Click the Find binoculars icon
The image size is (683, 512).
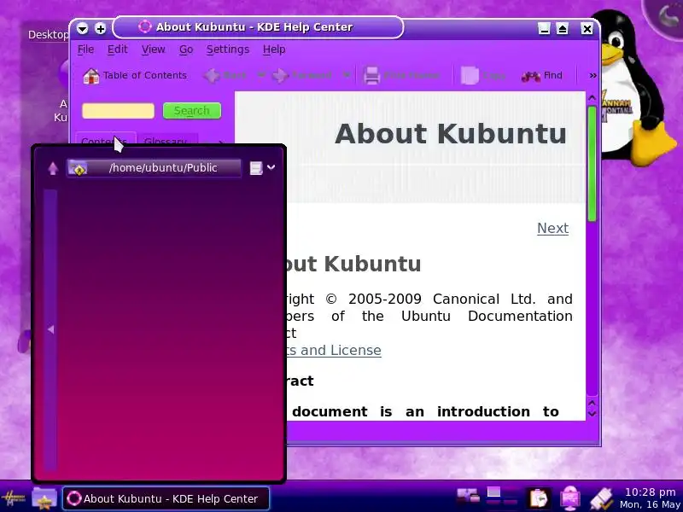(530, 76)
